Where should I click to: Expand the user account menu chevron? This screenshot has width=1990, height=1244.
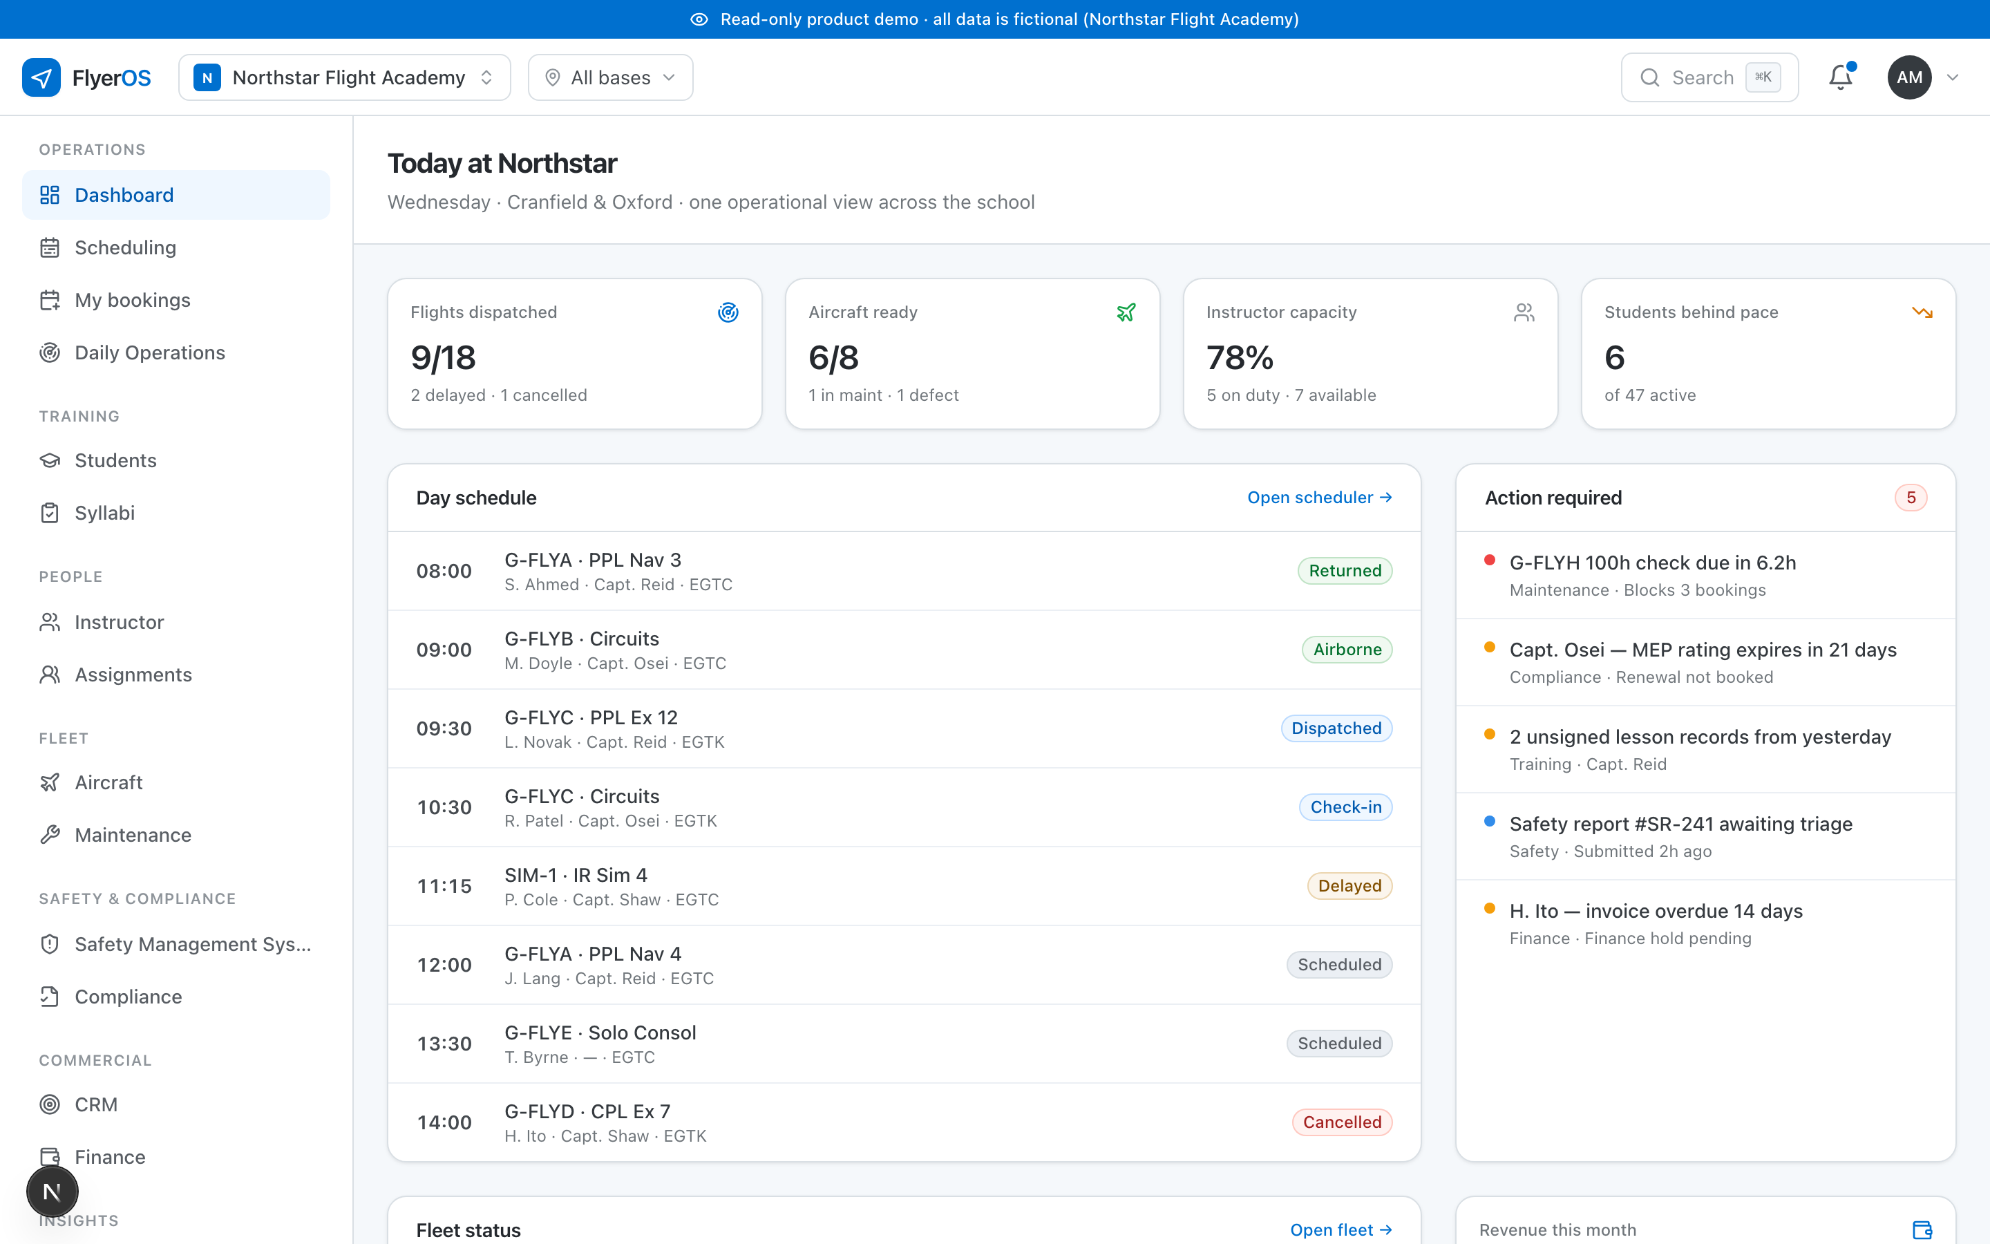(x=1953, y=77)
